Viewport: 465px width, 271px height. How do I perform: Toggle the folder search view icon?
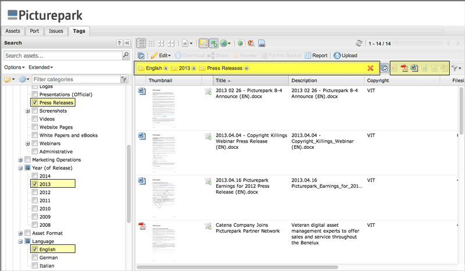[203, 44]
